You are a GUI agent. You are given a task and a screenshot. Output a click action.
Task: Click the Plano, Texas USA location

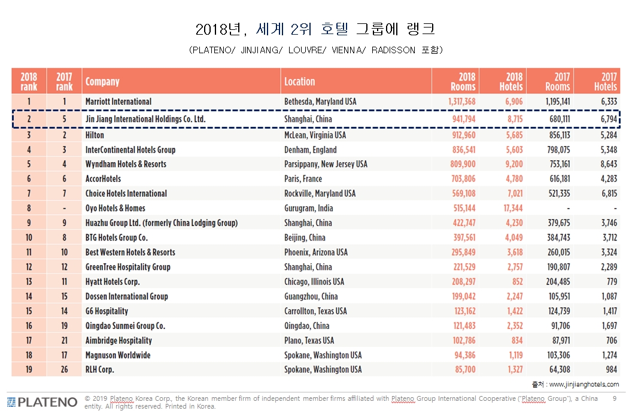click(309, 340)
